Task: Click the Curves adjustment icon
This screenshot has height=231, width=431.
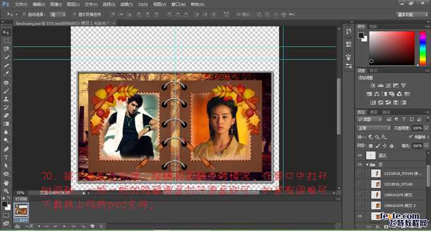Action: (x=388, y=86)
